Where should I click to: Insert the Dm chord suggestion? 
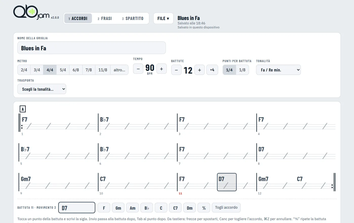pyautogui.click(x=190, y=208)
